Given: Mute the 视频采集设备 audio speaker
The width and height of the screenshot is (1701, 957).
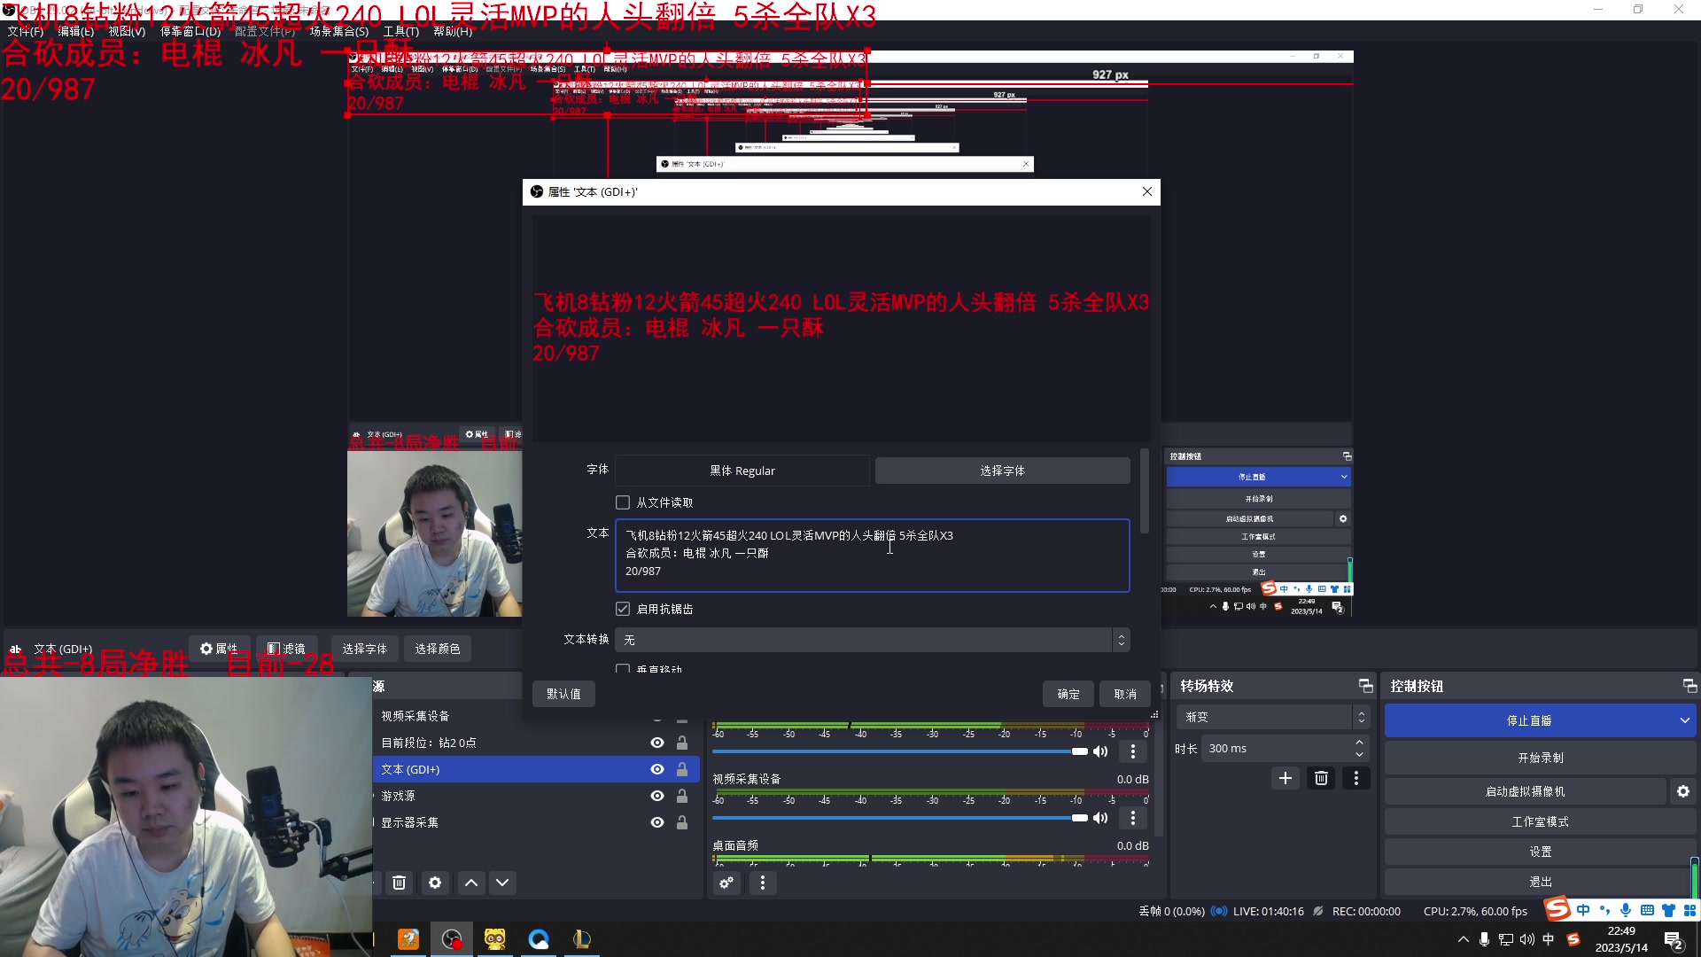Looking at the screenshot, I should coord(1100,818).
